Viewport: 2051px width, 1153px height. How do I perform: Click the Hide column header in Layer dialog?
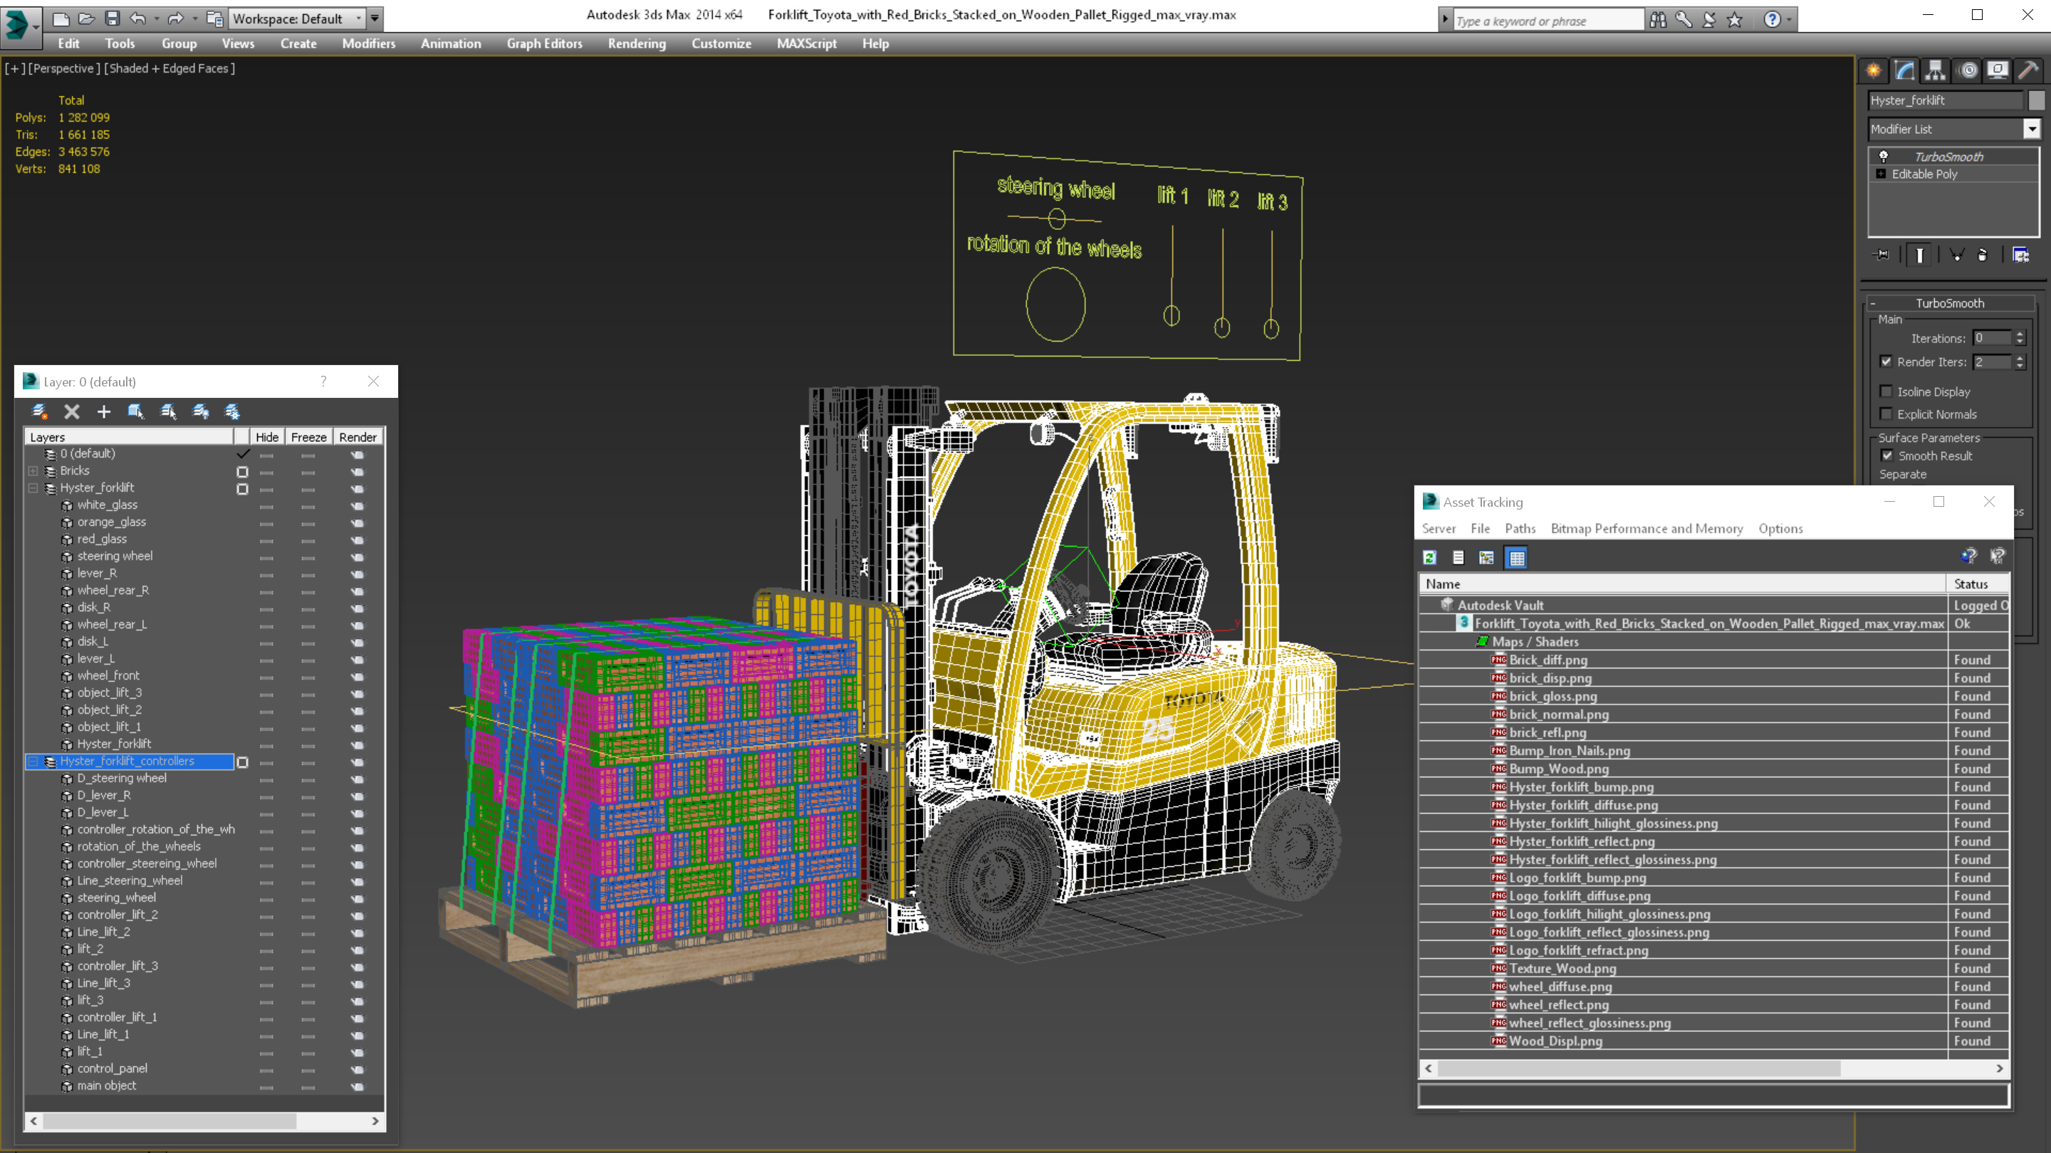coord(267,437)
